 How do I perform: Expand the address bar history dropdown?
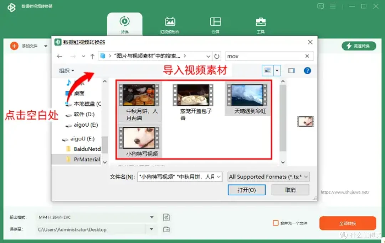click(x=208, y=56)
